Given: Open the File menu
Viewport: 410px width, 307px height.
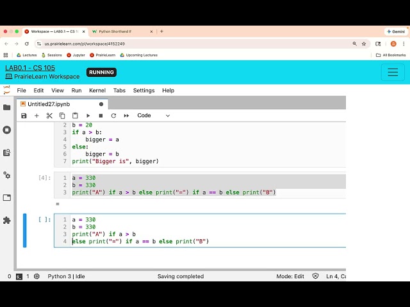Looking at the screenshot, I should pyautogui.click(x=21, y=90).
